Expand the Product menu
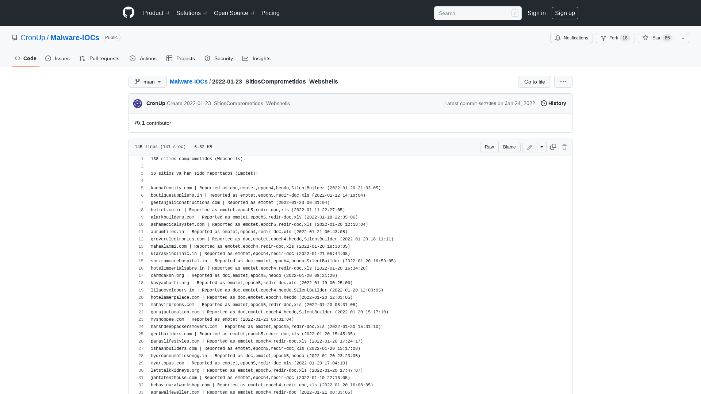Screen dimensions: 701x394 click(x=156, y=13)
